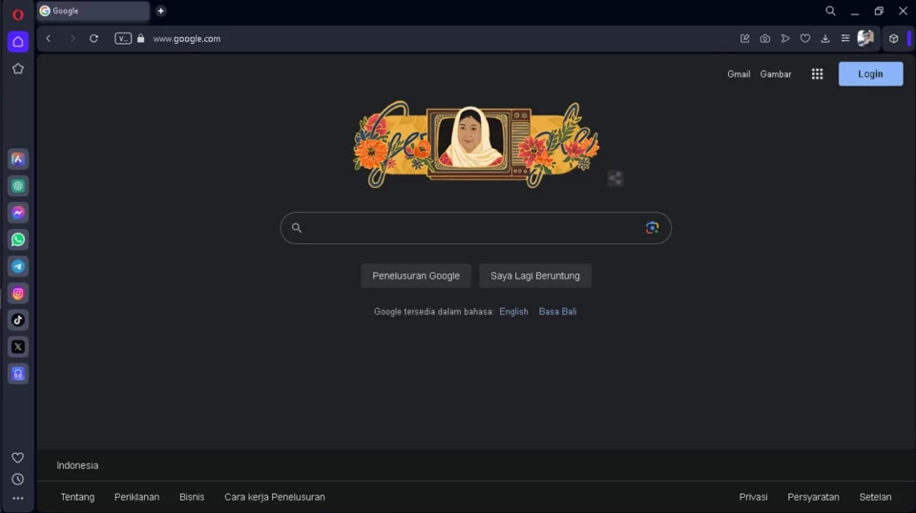Click Penelusuran Google button

point(416,277)
